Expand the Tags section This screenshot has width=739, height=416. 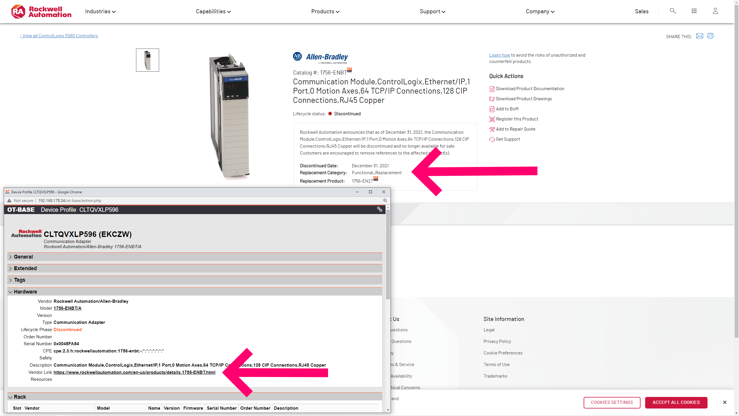click(195, 280)
